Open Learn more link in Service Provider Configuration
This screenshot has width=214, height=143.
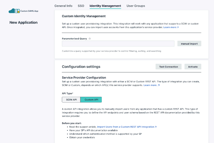point(150,85)
